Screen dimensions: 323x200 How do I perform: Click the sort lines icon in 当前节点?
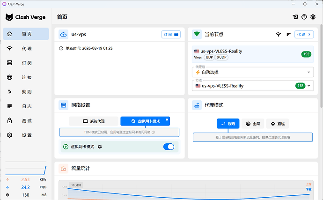(289, 35)
